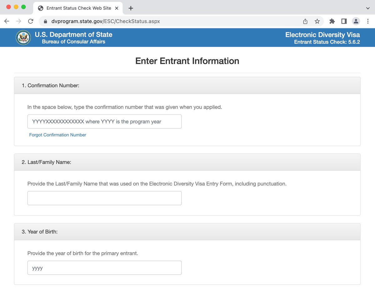This screenshot has width=375, height=288.
Task: Click the 'type the confirmation number' instruction text
Action: pyautogui.click(x=125, y=107)
